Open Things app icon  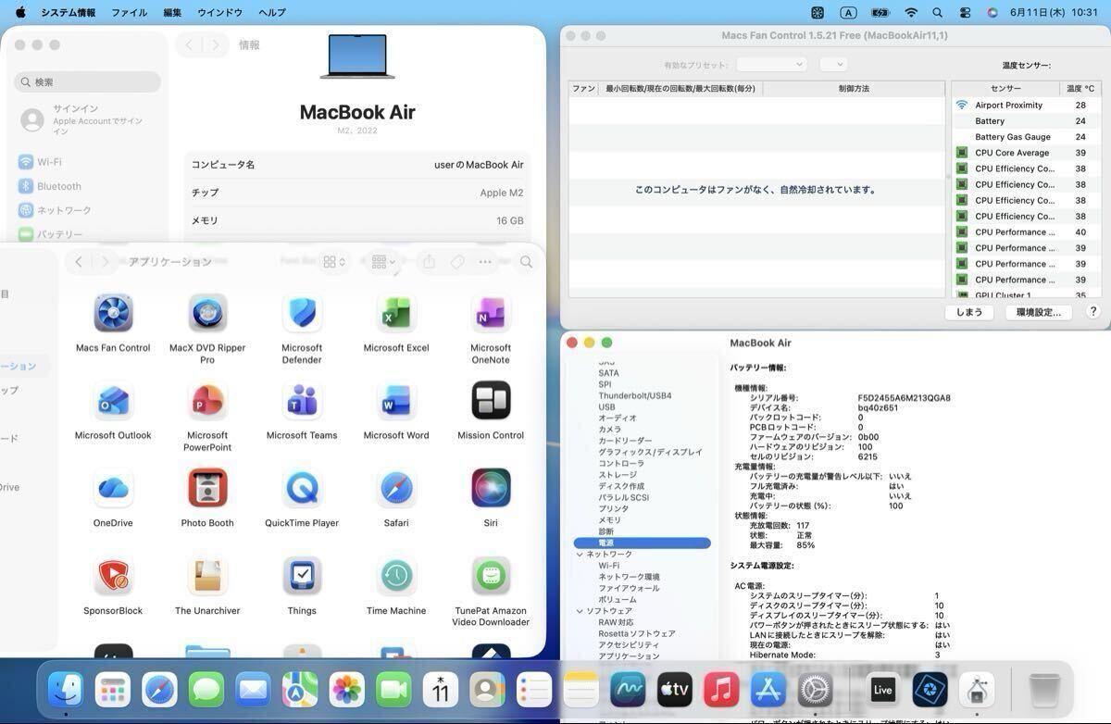point(302,576)
